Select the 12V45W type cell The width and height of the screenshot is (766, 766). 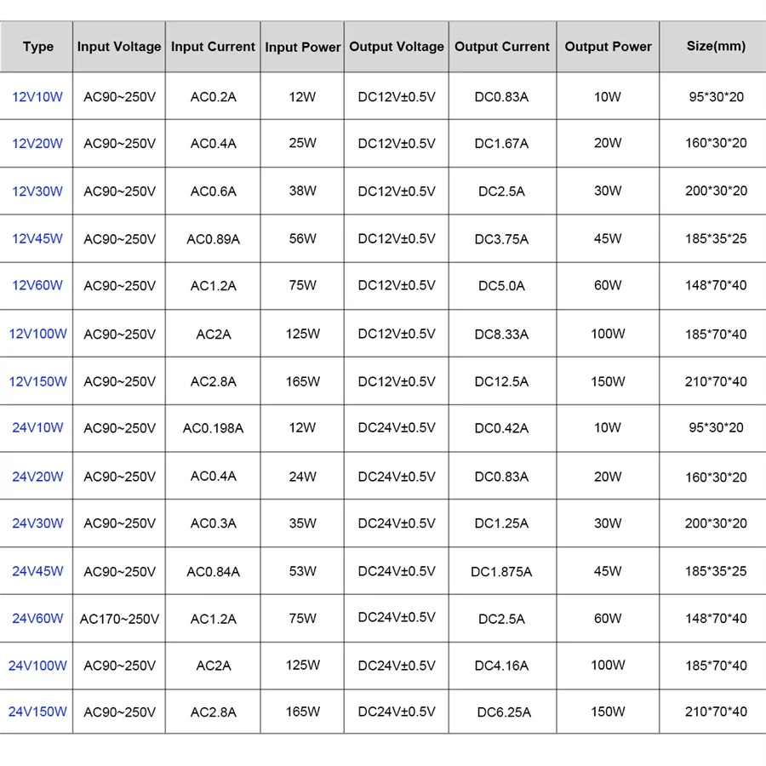point(37,239)
